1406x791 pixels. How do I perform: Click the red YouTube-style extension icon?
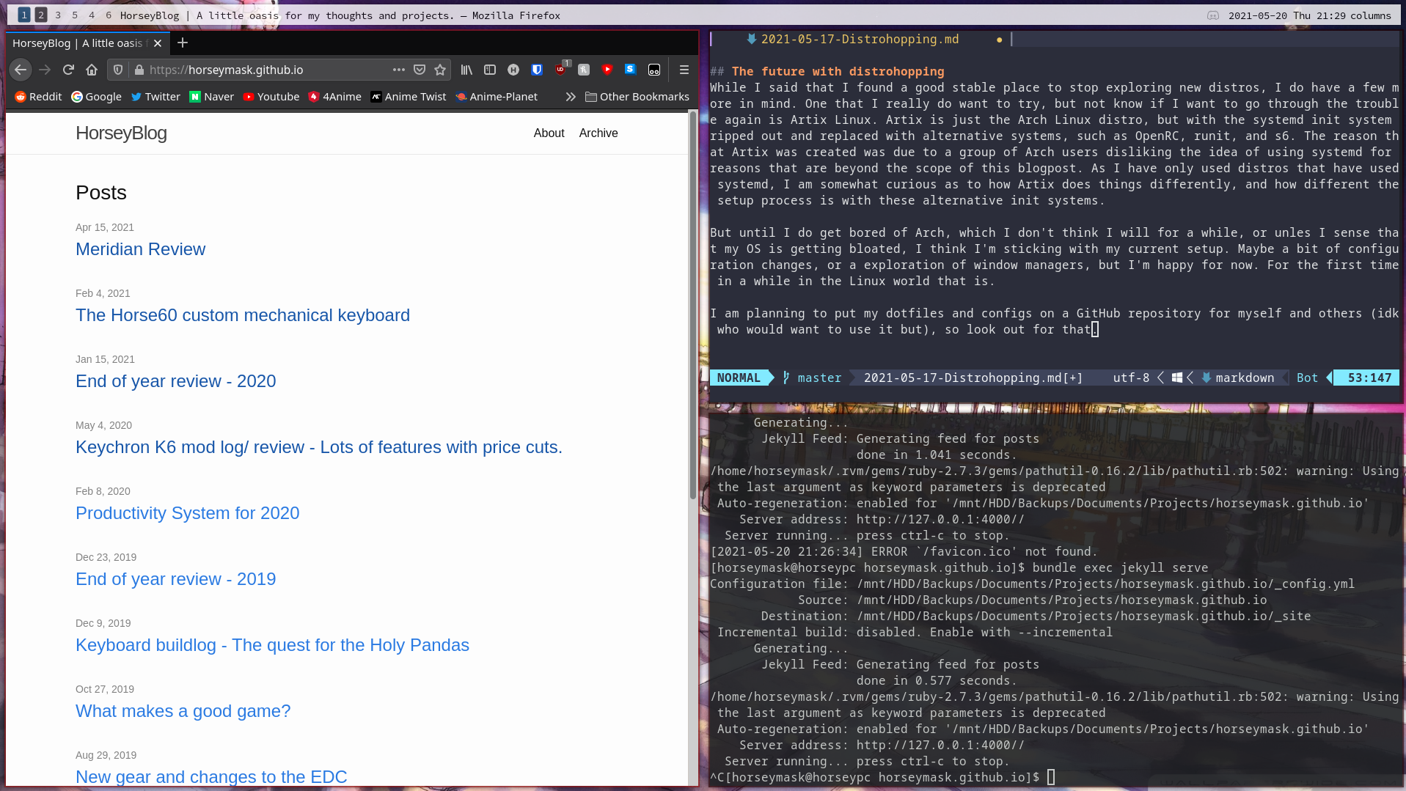click(x=607, y=70)
